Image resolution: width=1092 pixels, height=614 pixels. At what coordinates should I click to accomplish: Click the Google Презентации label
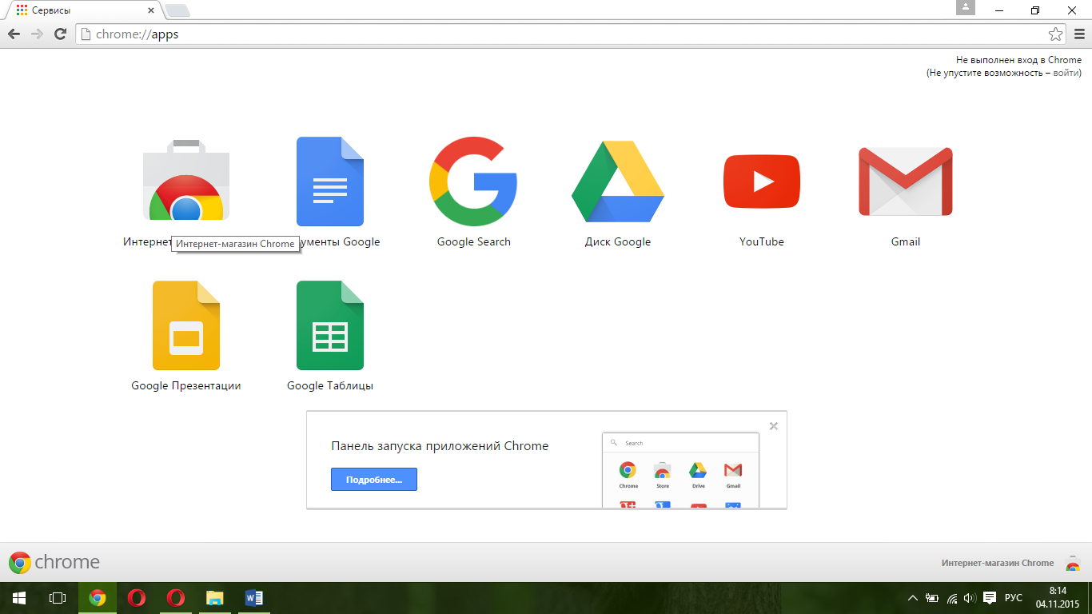click(186, 385)
